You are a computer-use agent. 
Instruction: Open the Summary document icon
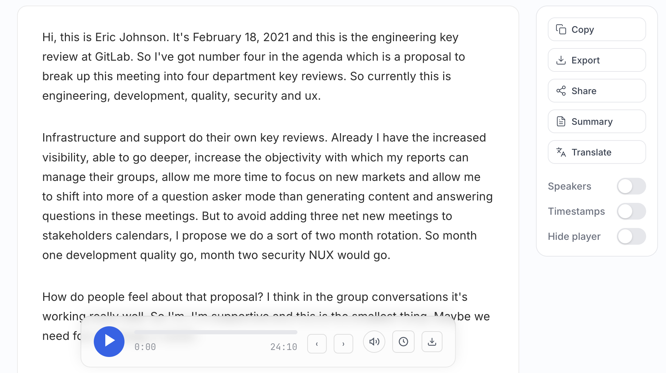561,121
